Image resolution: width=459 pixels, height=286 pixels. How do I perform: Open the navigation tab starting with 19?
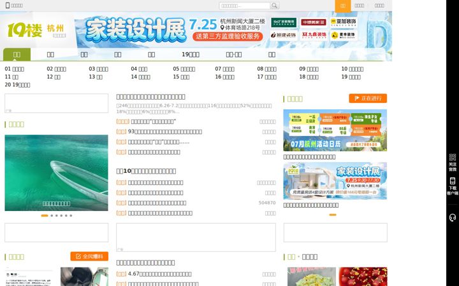(x=191, y=55)
